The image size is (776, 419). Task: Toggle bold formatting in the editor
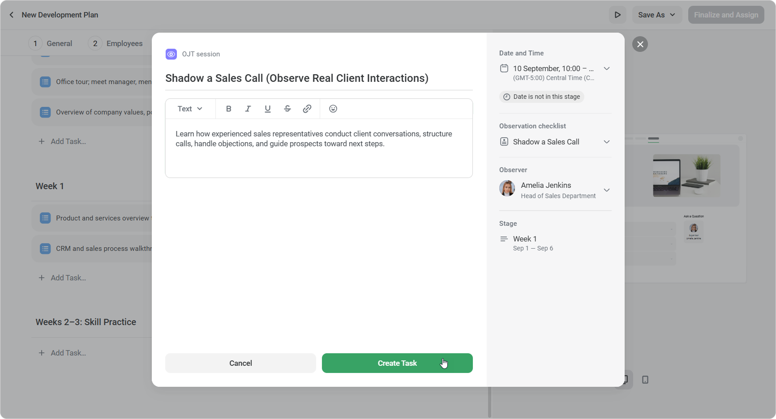tap(228, 109)
